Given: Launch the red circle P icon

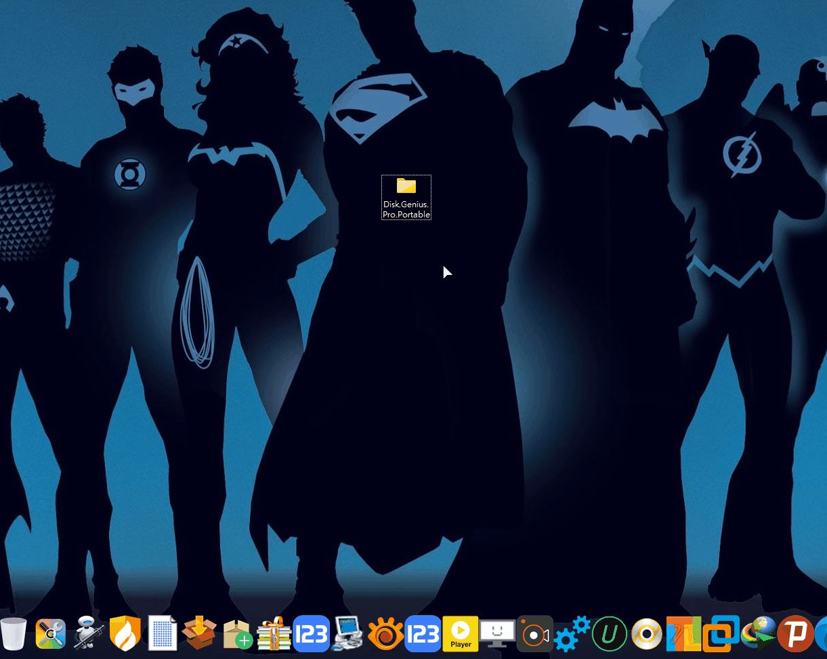Looking at the screenshot, I should coord(795,634).
